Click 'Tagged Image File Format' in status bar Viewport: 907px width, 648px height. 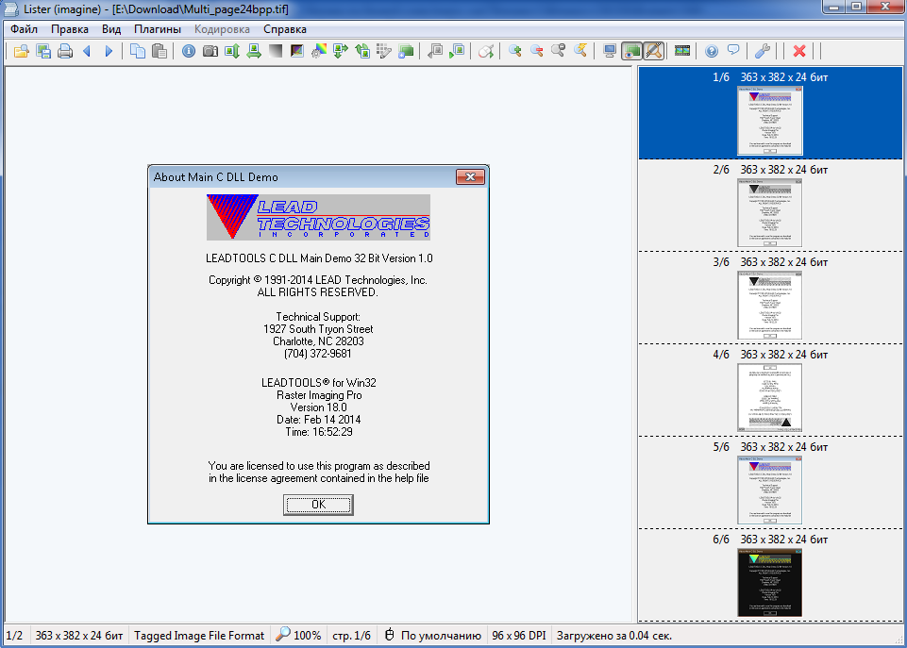click(x=199, y=636)
